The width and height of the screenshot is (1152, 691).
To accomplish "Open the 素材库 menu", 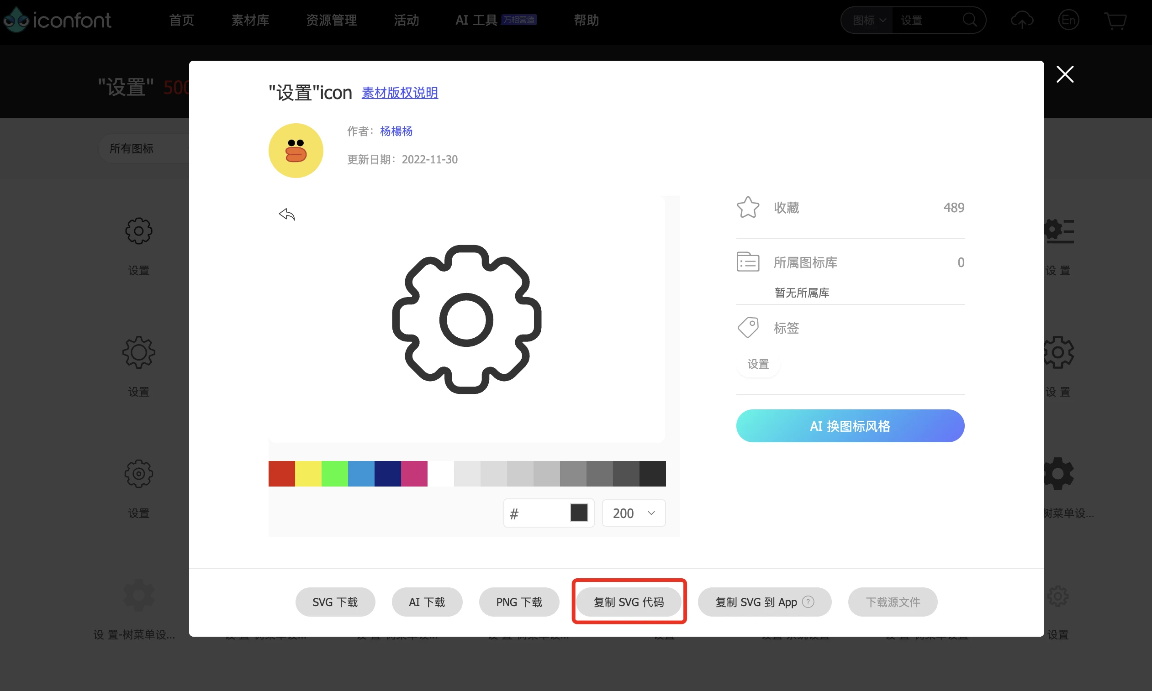I will [x=250, y=20].
